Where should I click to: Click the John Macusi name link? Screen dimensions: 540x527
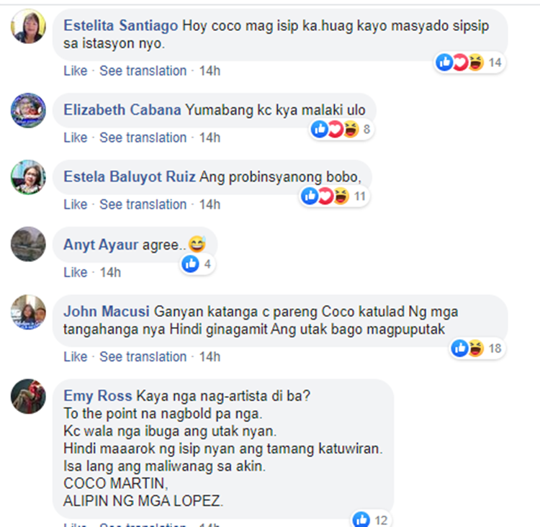107,312
